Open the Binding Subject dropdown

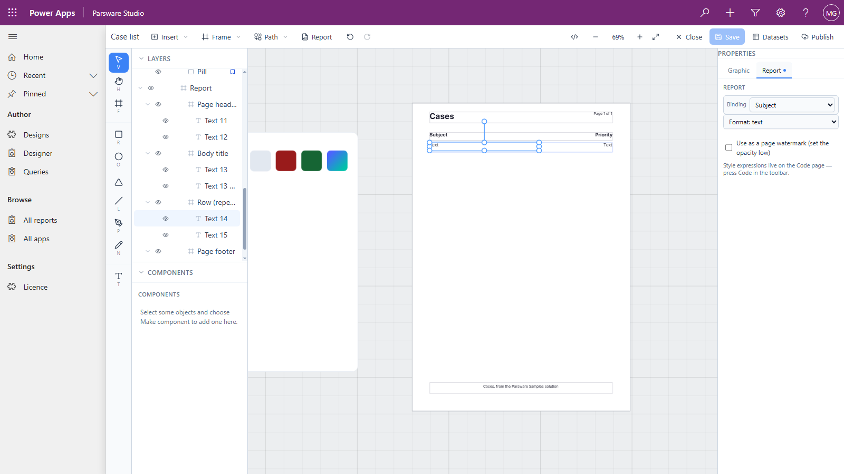(x=793, y=105)
